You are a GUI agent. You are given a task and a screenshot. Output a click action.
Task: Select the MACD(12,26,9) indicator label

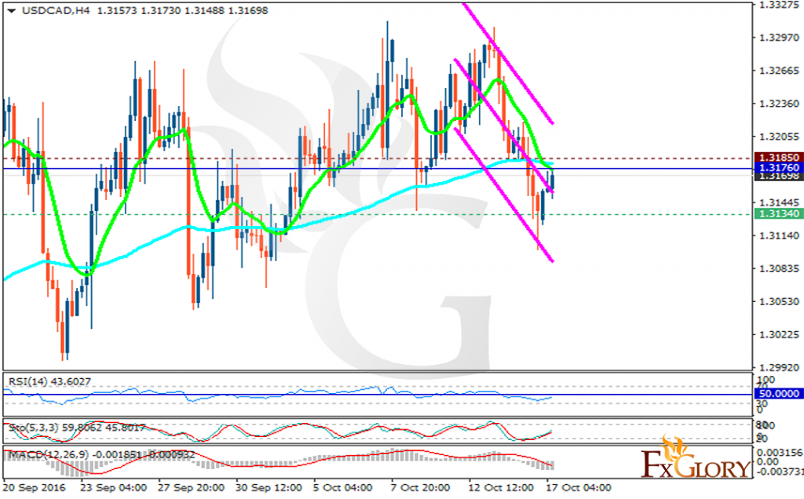pyautogui.click(x=101, y=454)
